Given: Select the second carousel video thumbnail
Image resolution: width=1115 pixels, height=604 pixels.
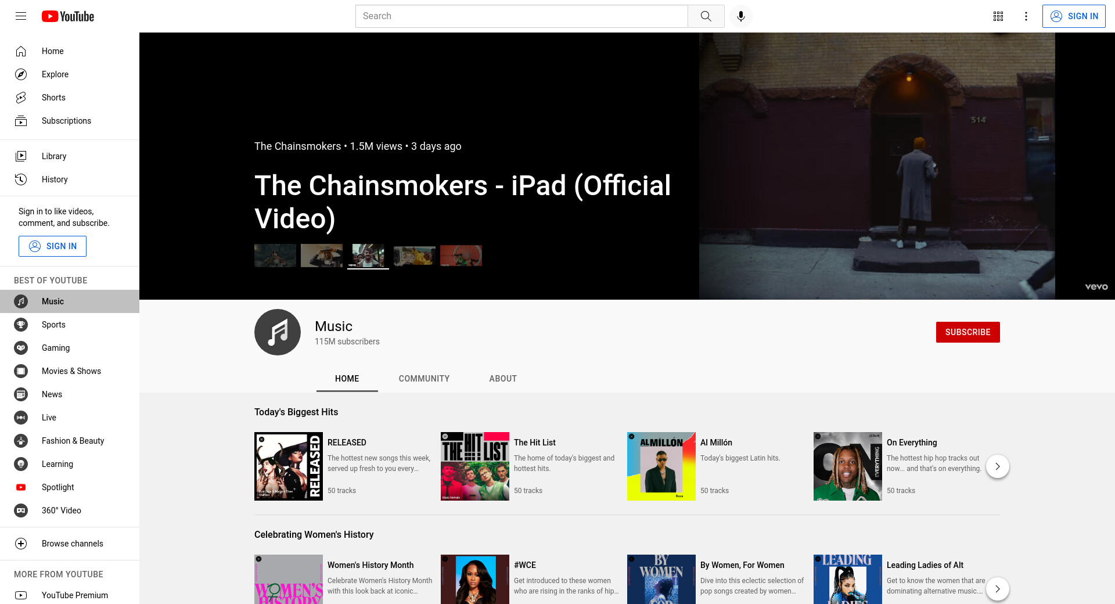Looking at the screenshot, I should 322,256.
